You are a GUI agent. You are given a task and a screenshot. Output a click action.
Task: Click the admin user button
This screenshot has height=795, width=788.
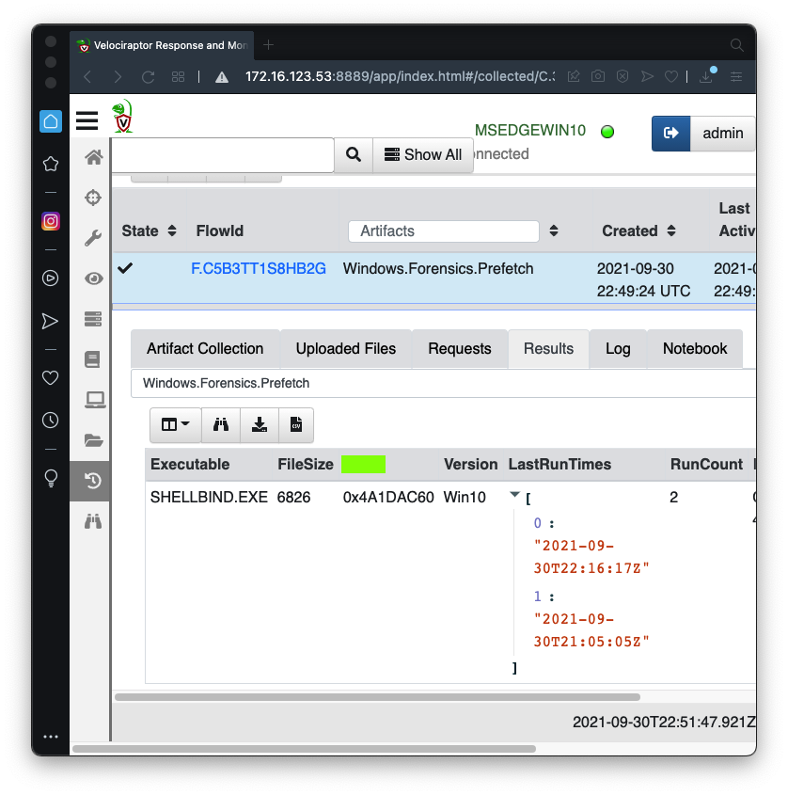point(722,133)
